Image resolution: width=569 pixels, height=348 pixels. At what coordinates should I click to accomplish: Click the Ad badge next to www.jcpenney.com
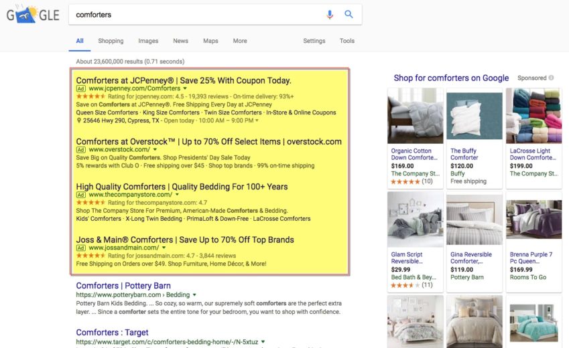80,88
